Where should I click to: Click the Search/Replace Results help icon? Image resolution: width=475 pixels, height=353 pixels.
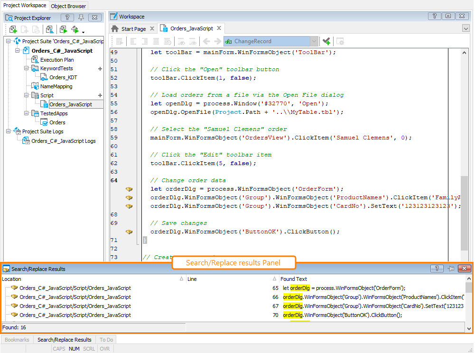click(x=436, y=269)
